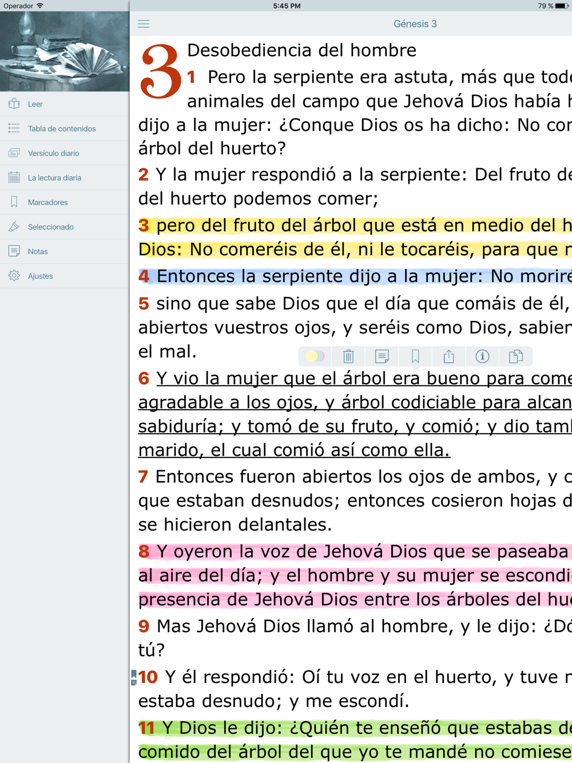Select La lectura diaria

coord(65,178)
